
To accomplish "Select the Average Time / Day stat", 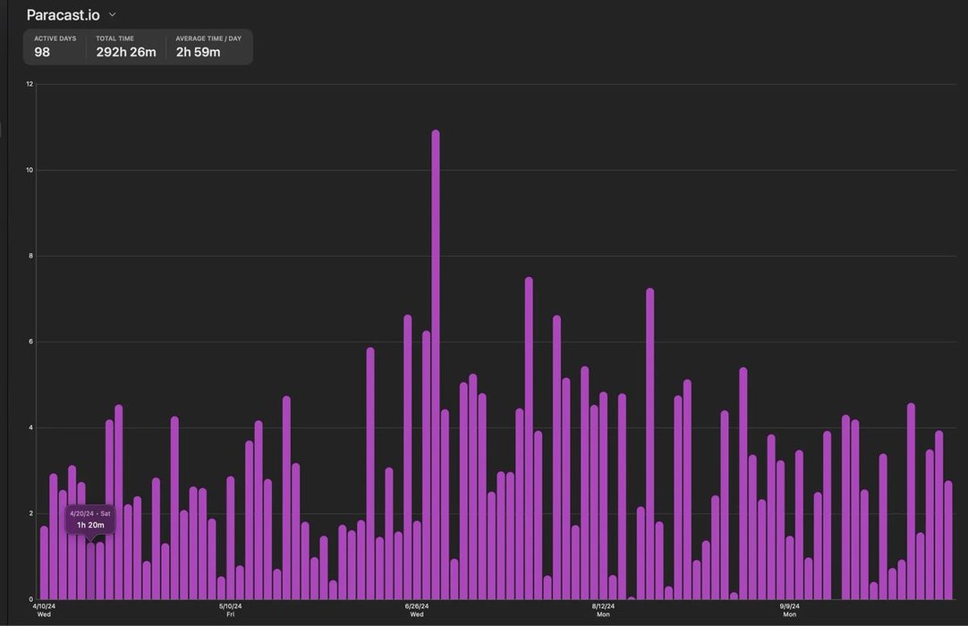I will (x=208, y=47).
